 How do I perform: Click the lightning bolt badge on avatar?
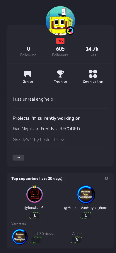pos(70,31)
